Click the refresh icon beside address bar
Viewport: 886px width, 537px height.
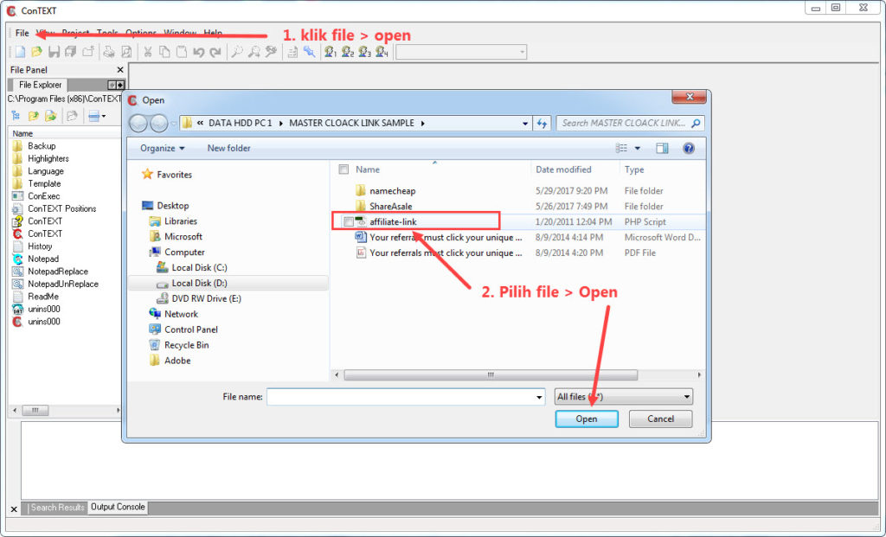[543, 124]
